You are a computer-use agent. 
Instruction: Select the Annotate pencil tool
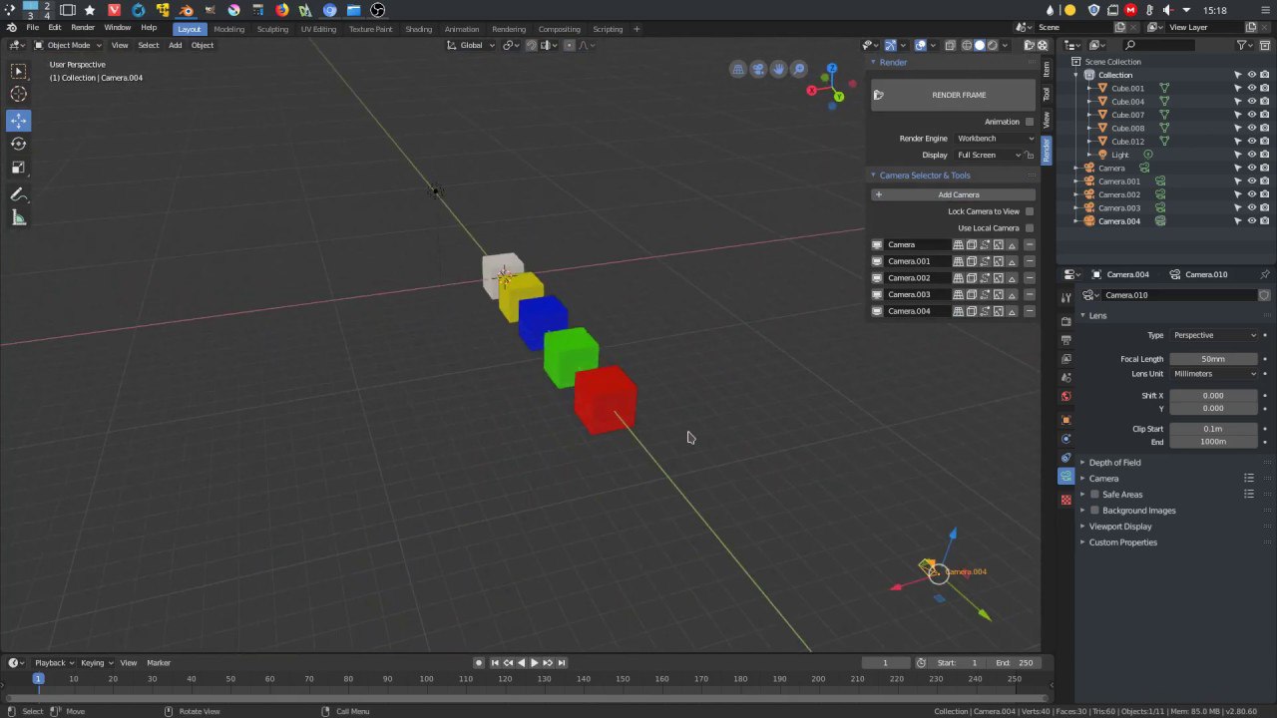(18, 194)
